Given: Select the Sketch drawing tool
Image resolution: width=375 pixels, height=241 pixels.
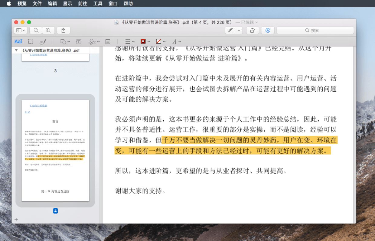Looking at the screenshot, I should (x=43, y=41).
